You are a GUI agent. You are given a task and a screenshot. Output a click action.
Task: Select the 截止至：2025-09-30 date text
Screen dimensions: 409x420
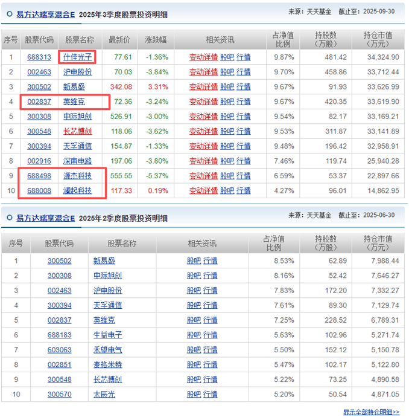(367, 11)
